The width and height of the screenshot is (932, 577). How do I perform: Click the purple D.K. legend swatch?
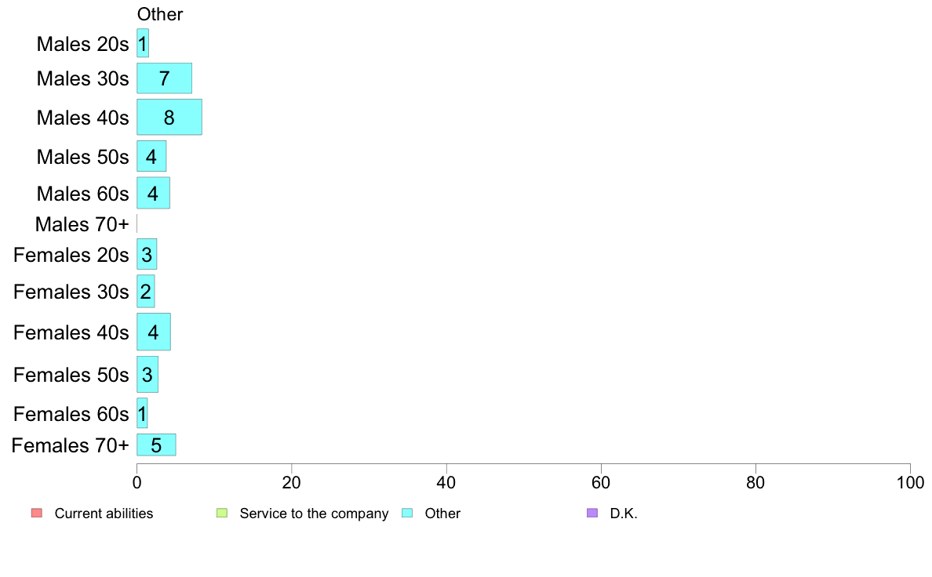pos(592,513)
